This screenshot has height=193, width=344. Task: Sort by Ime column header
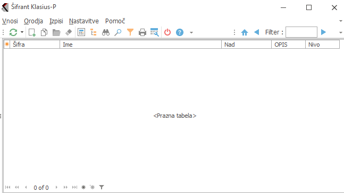tap(140, 45)
